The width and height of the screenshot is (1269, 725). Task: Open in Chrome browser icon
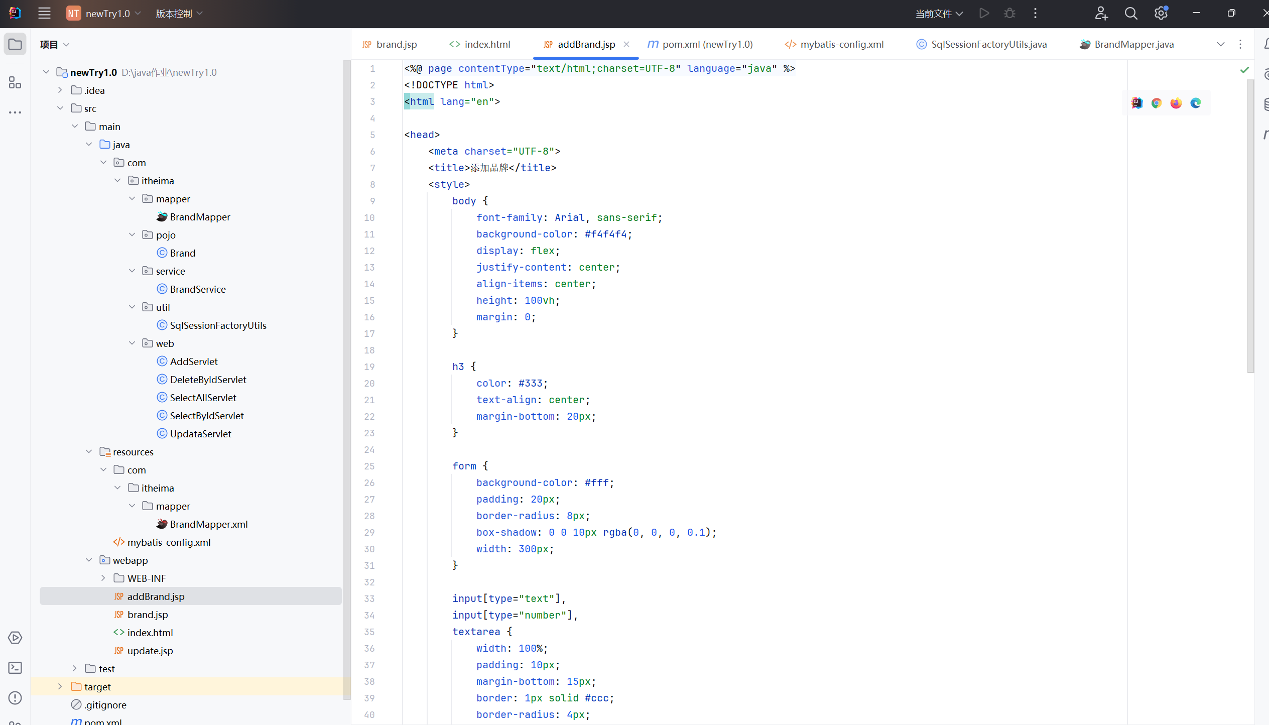[x=1157, y=103]
